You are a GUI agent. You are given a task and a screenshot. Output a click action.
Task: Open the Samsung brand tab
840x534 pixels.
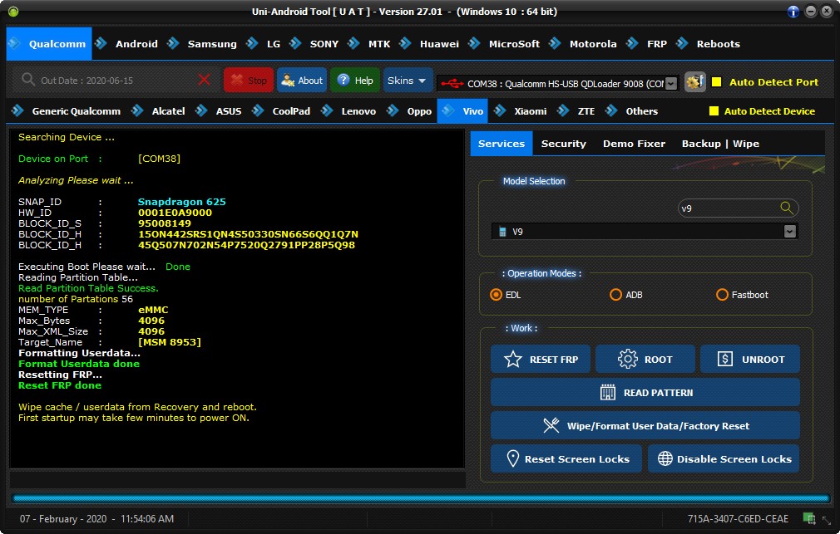pos(211,44)
